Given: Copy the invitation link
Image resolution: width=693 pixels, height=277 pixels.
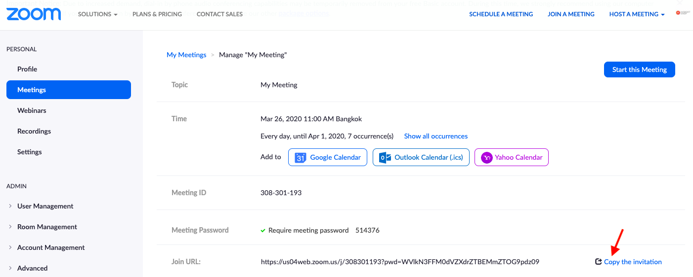Looking at the screenshot, I should click(x=633, y=262).
